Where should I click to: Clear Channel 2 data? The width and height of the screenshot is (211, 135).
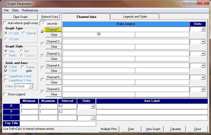click(54, 47)
